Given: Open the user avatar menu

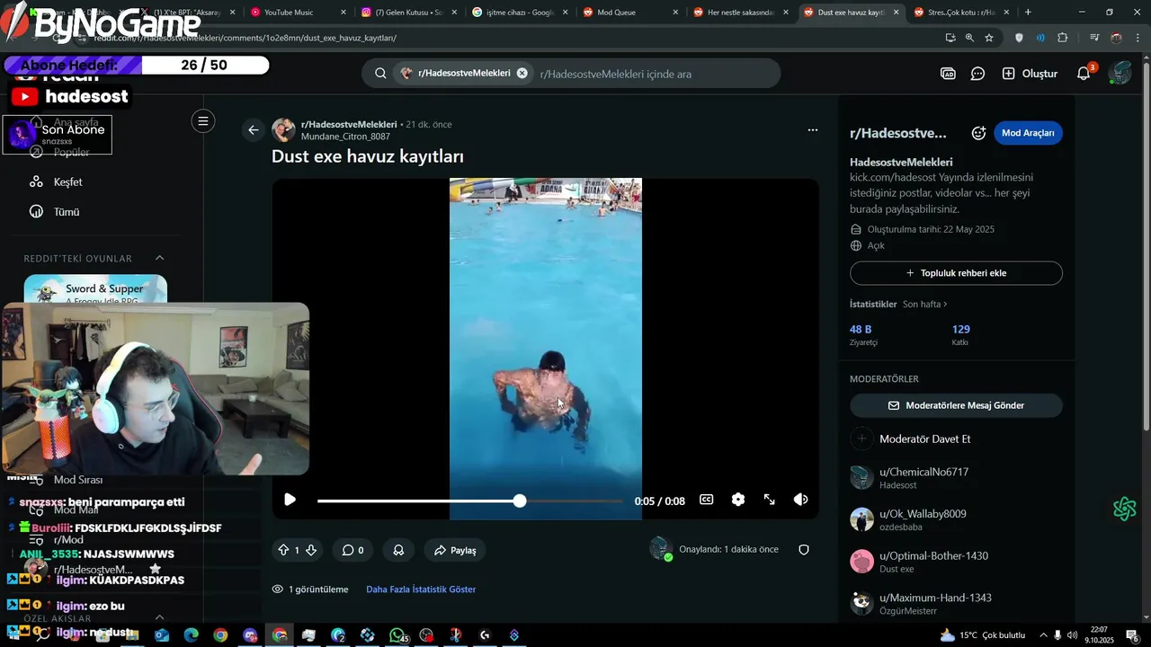Looking at the screenshot, I should 1120,74.
